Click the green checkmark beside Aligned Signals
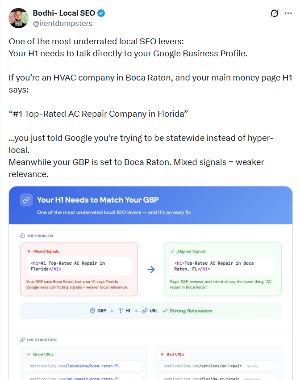 click(173, 251)
